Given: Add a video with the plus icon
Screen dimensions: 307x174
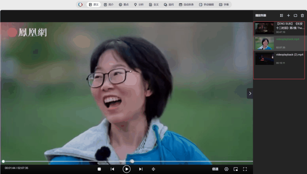Looking at the screenshot, I should pos(289,15).
